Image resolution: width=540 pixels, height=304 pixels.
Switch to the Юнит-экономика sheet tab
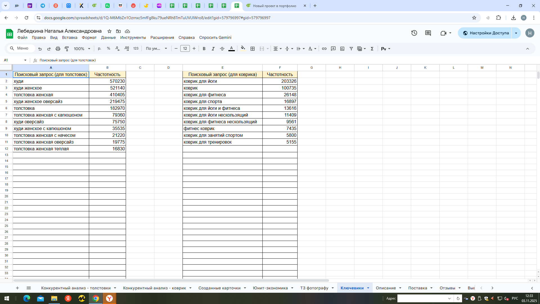coord(270,288)
